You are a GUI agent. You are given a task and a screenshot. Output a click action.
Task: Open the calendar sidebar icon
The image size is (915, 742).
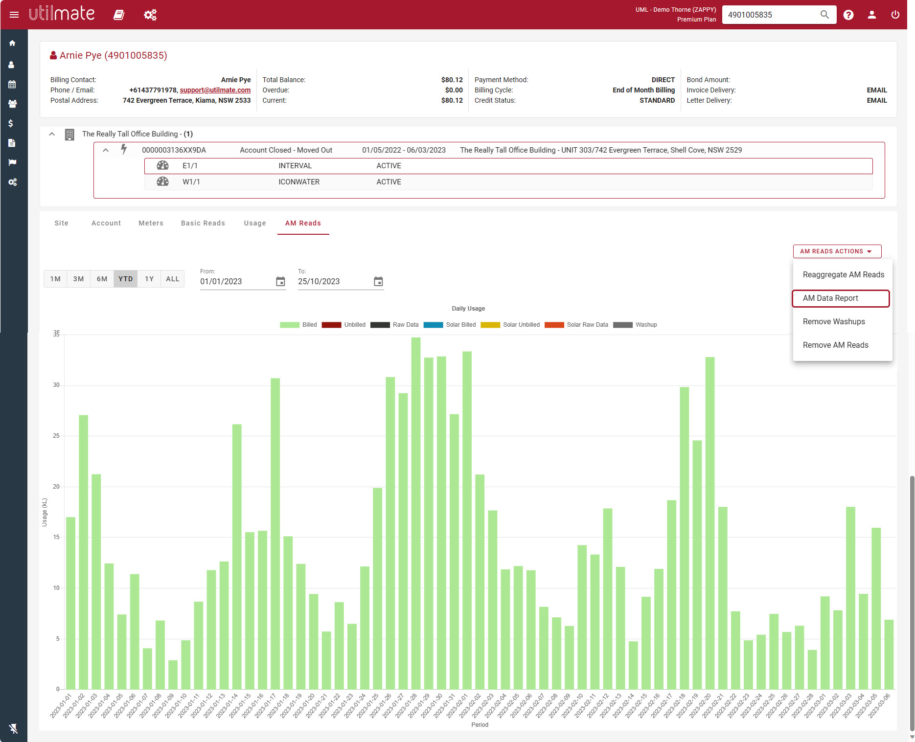(12, 84)
